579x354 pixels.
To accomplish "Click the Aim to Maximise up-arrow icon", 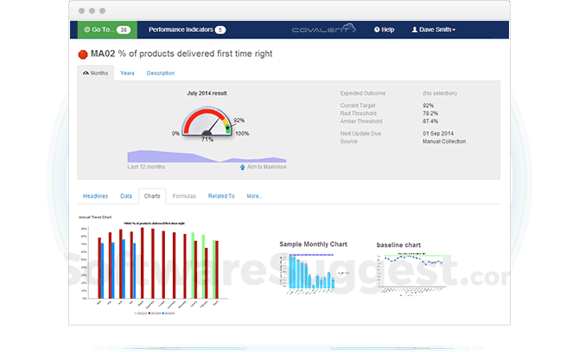I will point(242,167).
